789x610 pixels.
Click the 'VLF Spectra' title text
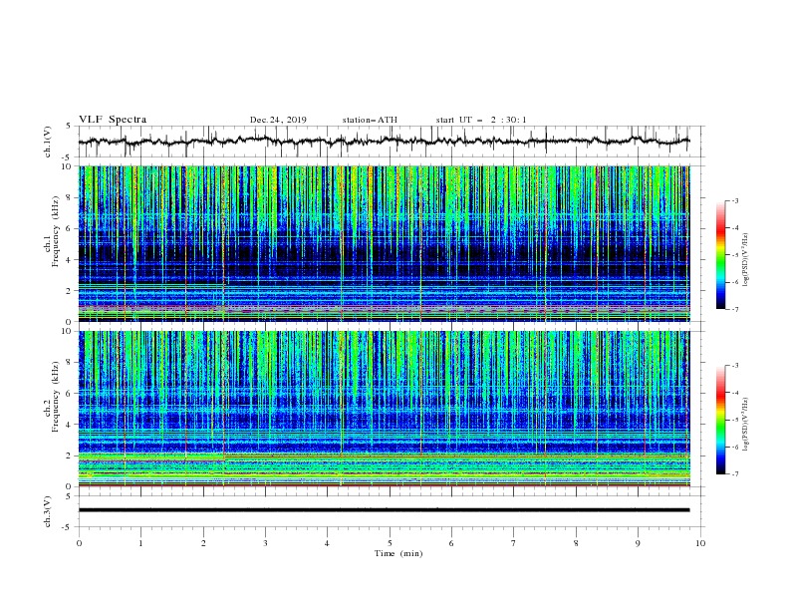[x=113, y=120]
